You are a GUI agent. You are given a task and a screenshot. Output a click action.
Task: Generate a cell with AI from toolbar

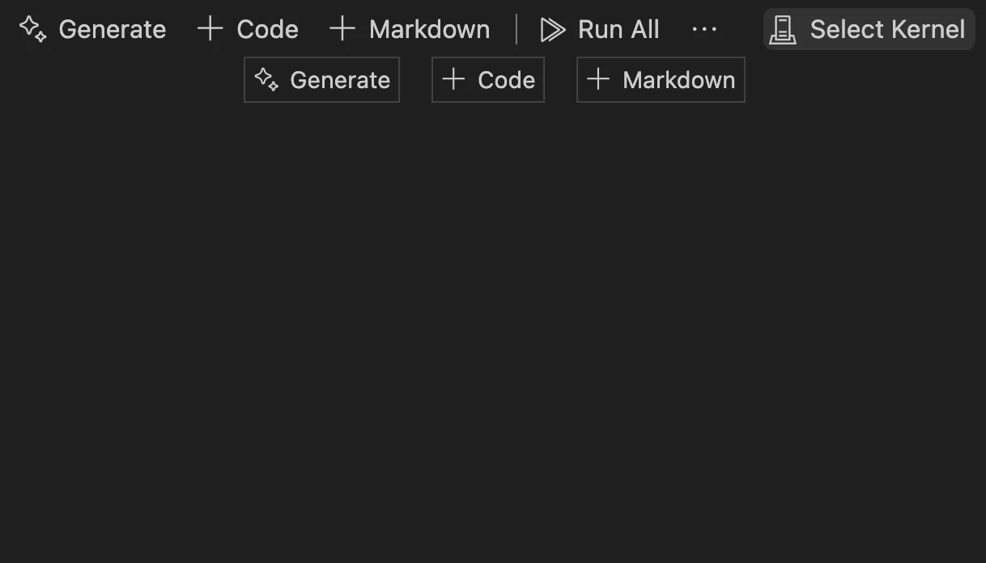[91, 29]
